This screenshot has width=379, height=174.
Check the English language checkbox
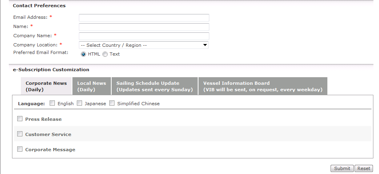click(52, 103)
